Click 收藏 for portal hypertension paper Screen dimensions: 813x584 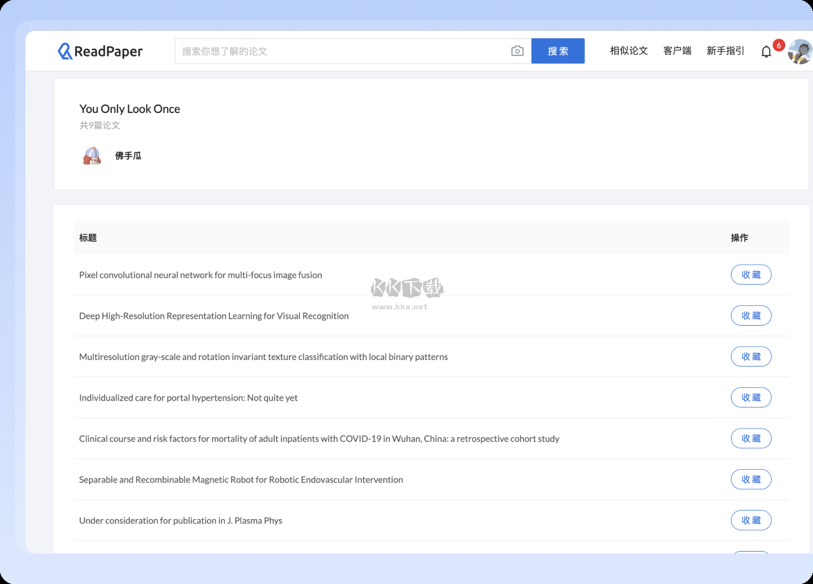(x=751, y=398)
